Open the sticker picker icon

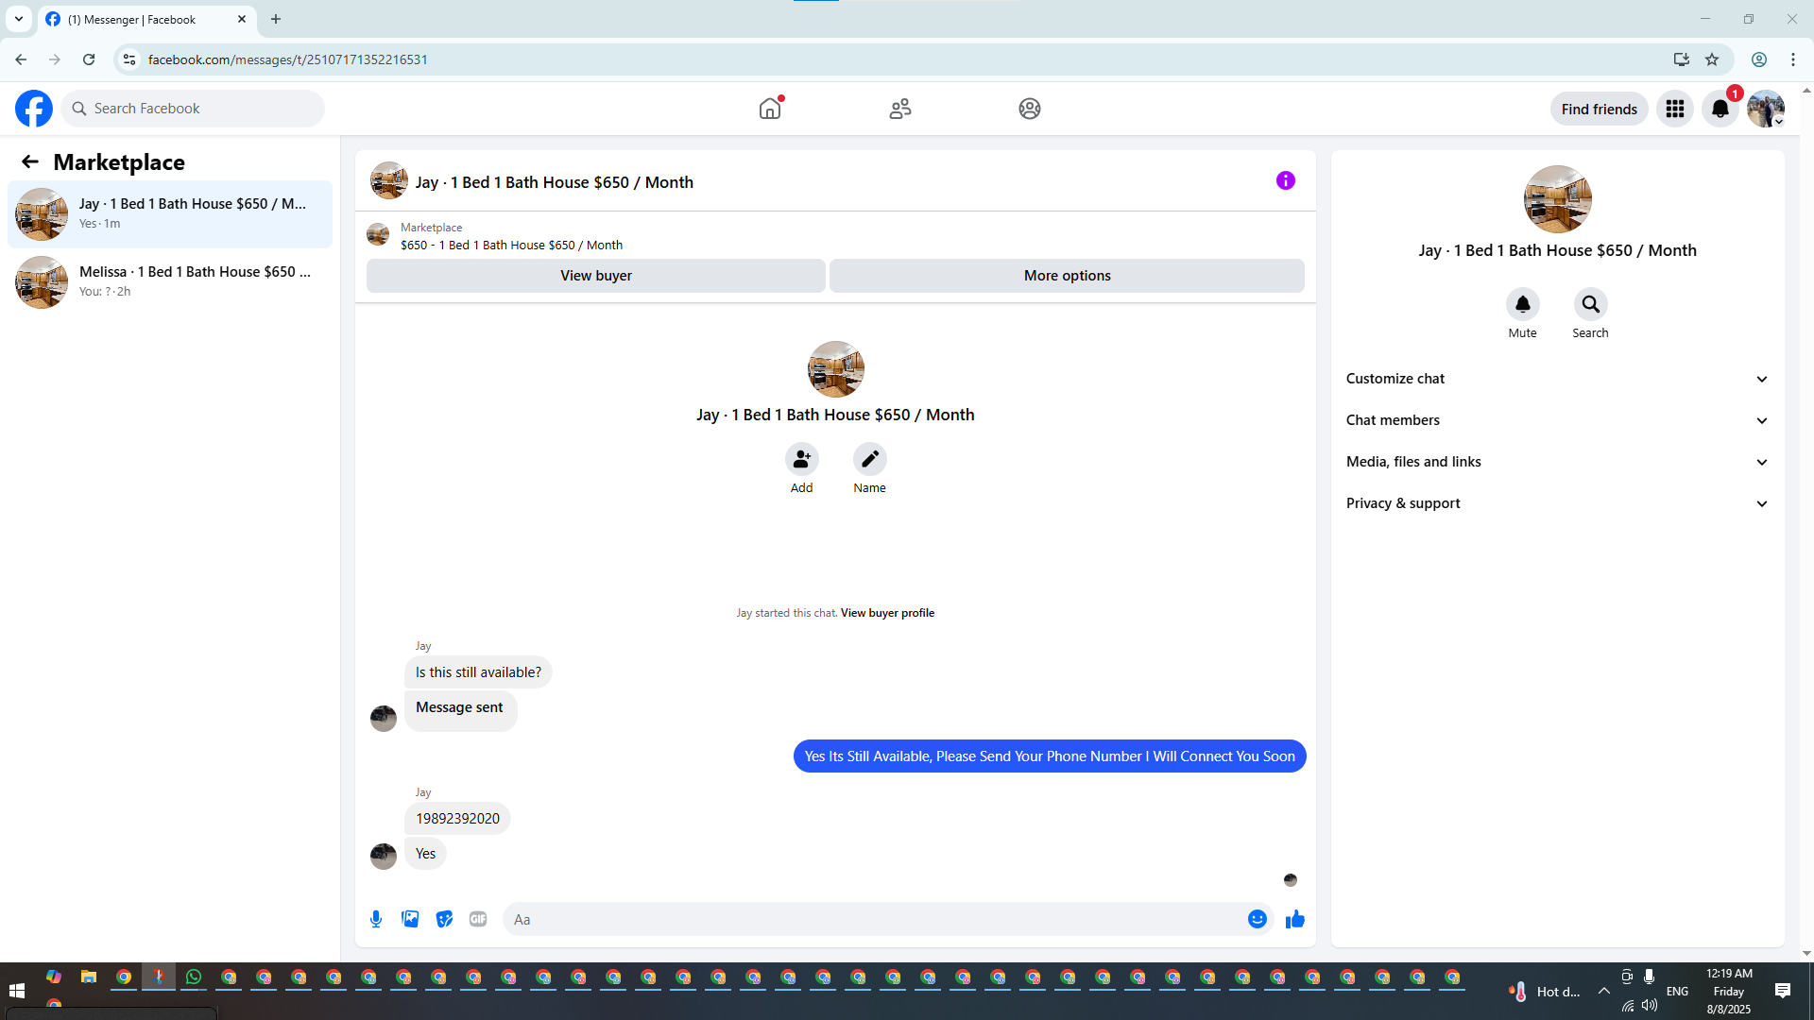(444, 919)
